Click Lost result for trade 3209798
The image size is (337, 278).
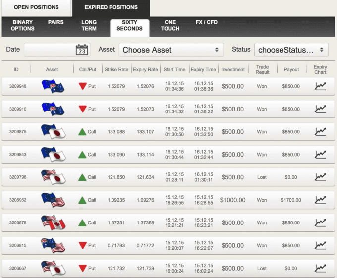pos(262,177)
